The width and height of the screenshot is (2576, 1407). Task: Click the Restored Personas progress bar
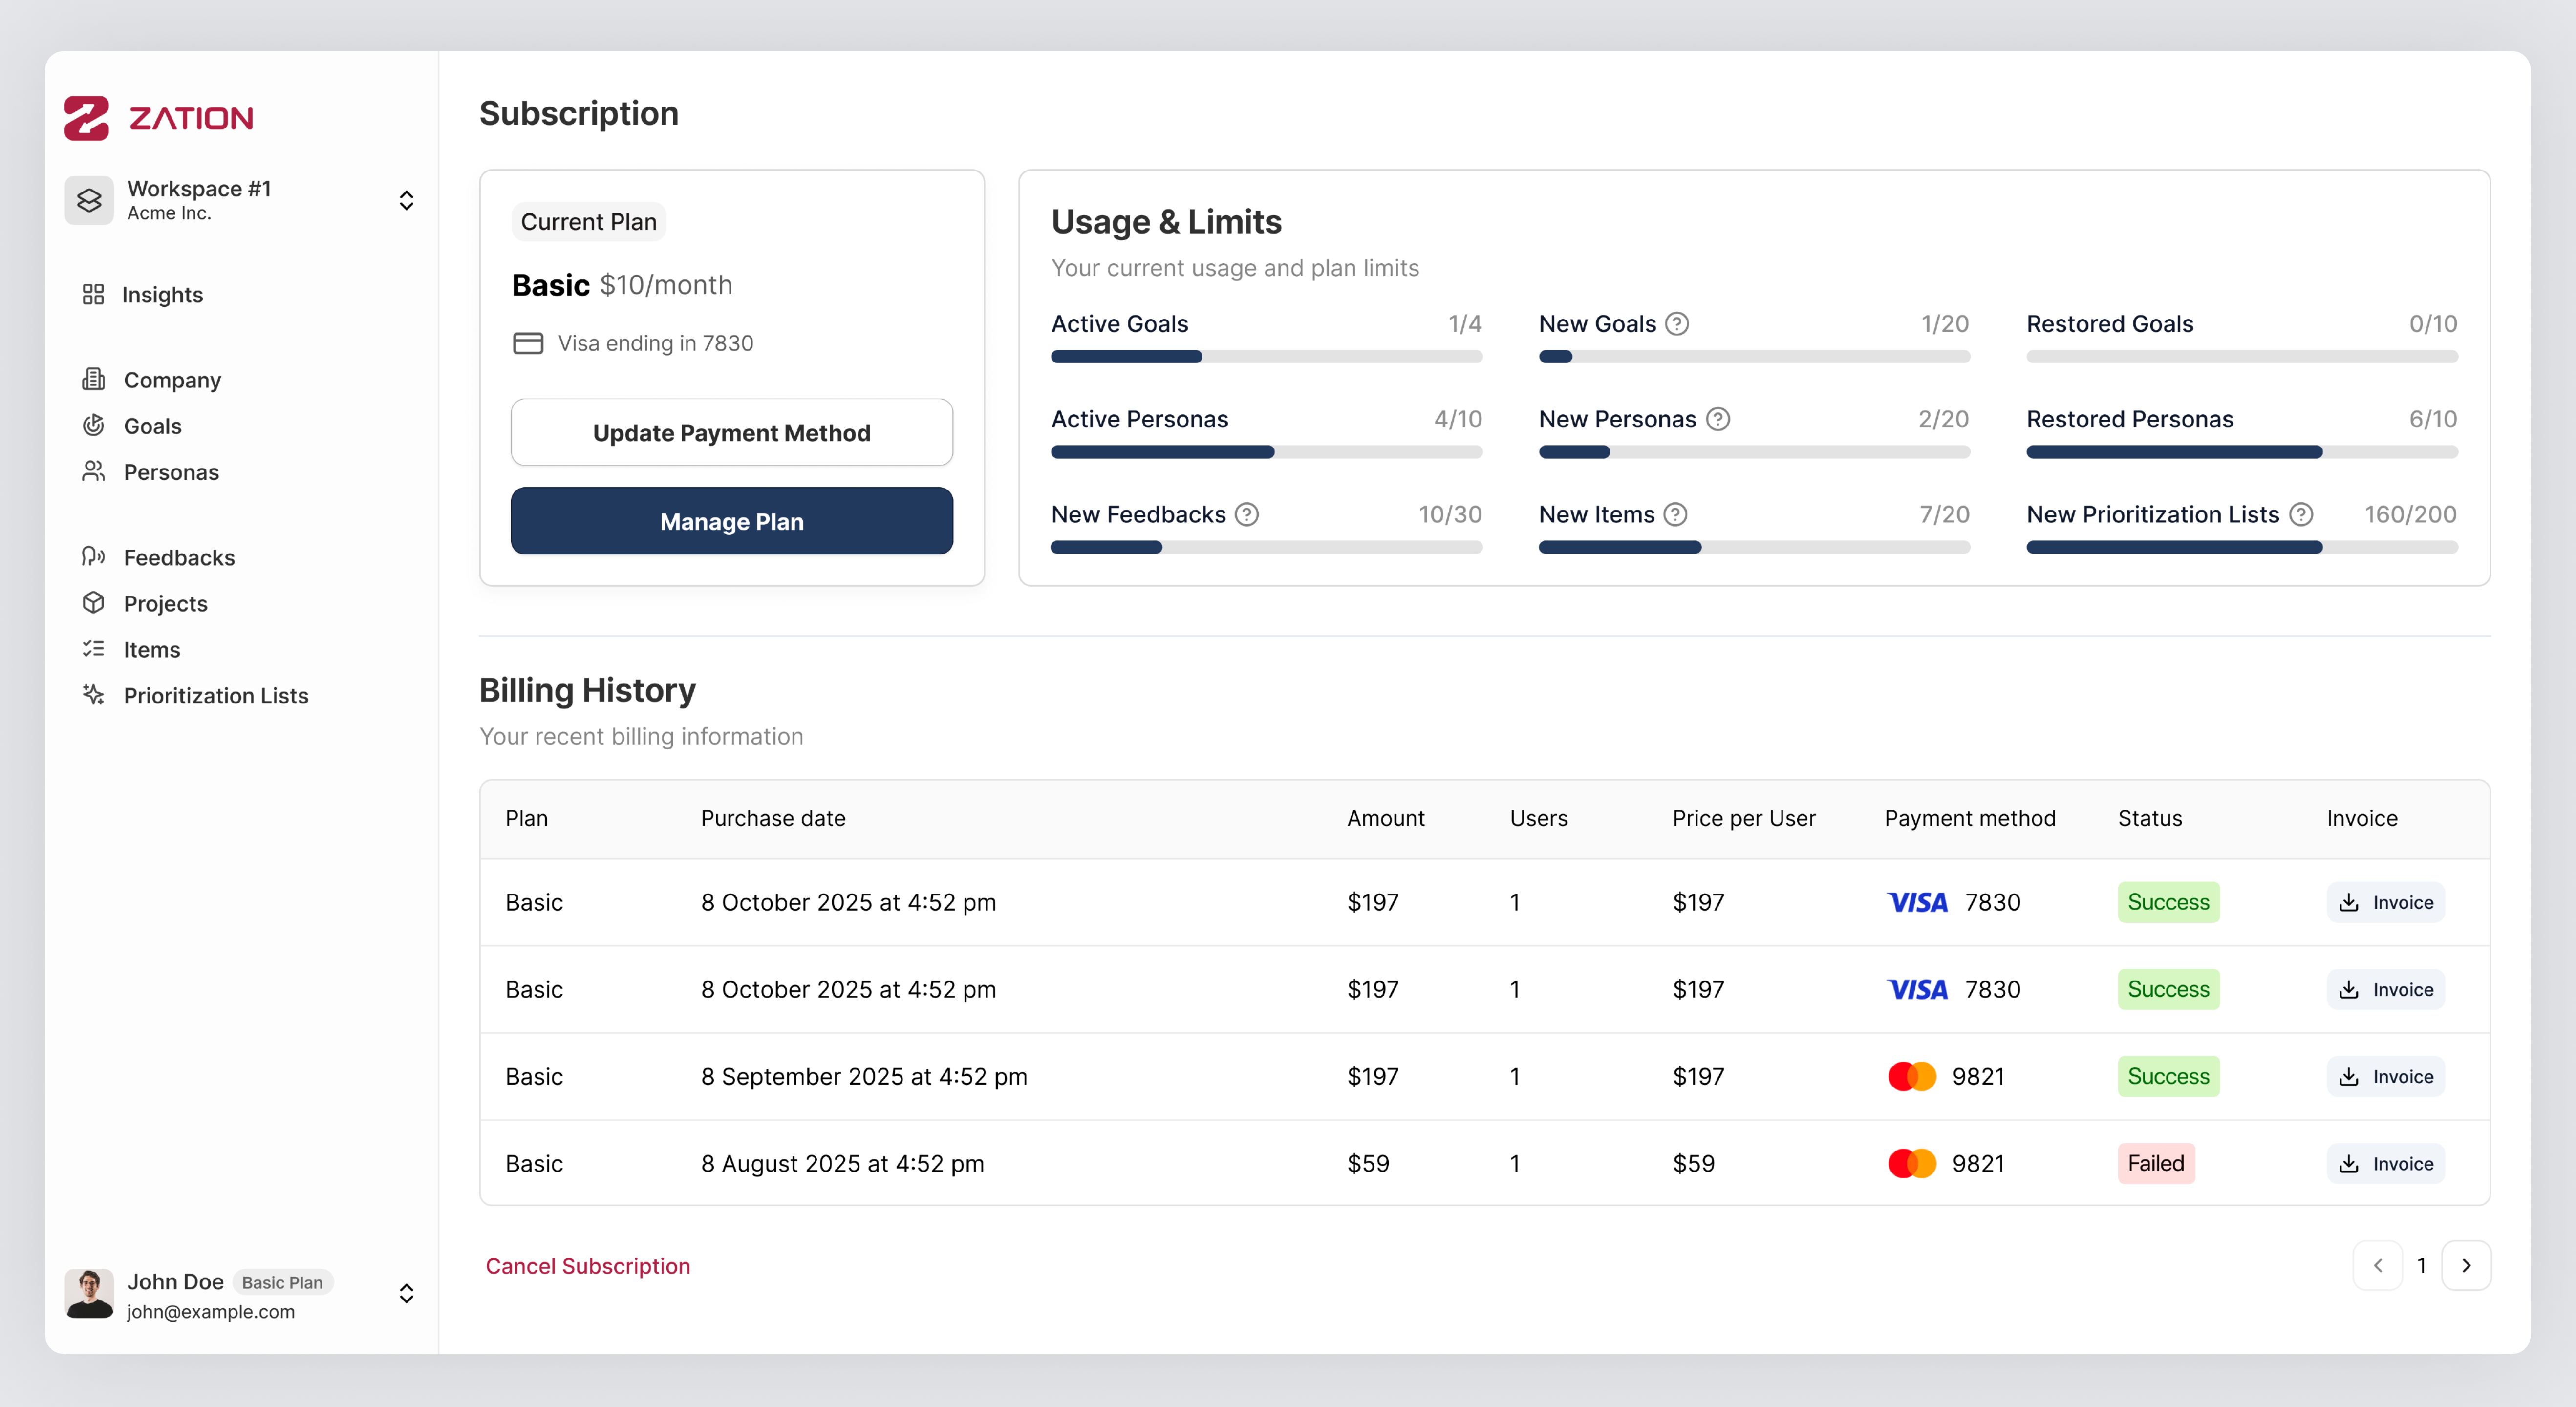pyautogui.click(x=2241, y=452)
